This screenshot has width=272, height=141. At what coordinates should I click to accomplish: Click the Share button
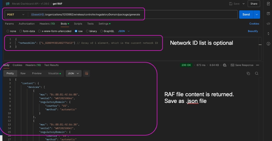254,4
